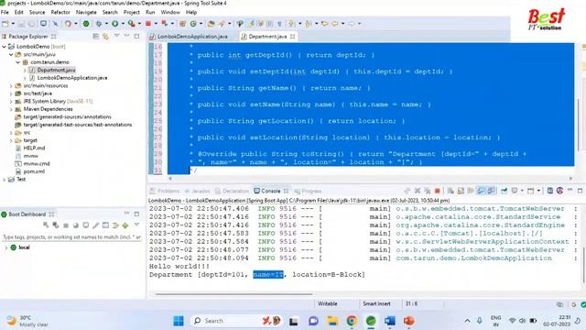
Task: Open the Navigate menu
Action: (86, 12)
